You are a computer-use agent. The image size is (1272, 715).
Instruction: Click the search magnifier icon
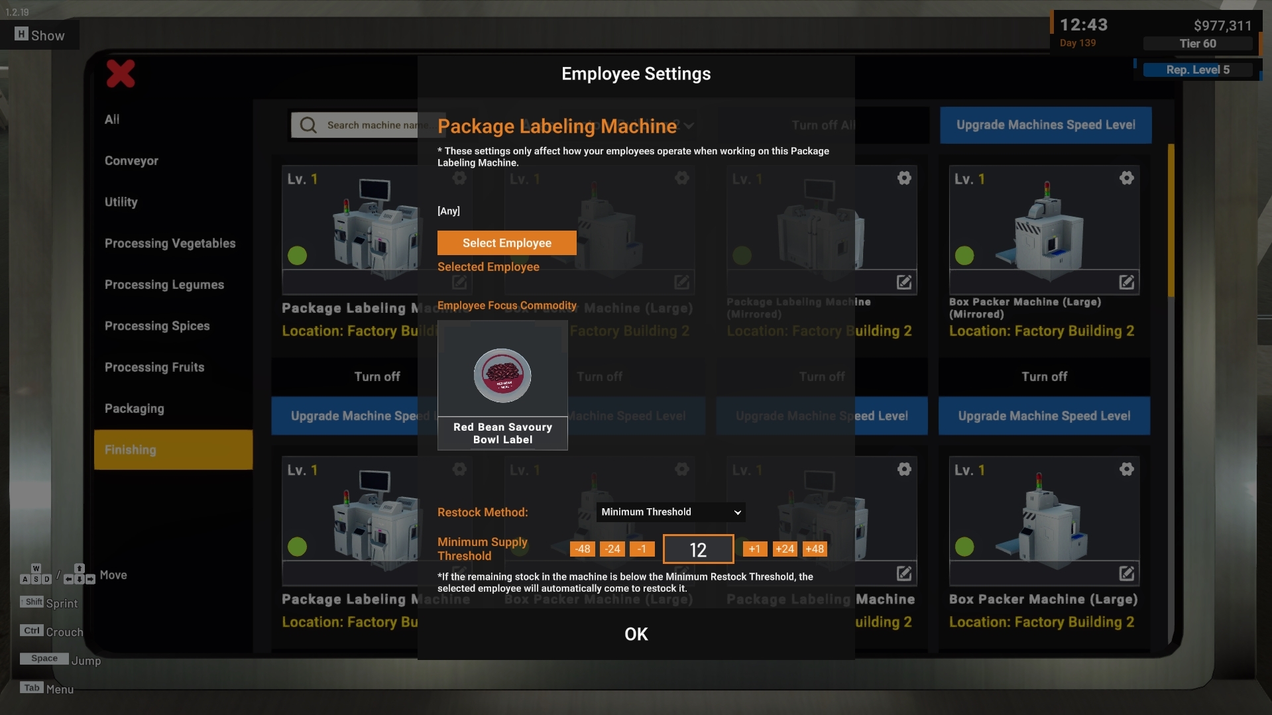[308, 125]
